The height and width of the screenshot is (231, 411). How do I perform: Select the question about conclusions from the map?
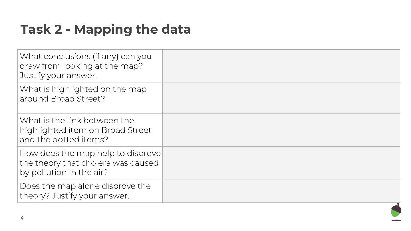tap(86, 66)
